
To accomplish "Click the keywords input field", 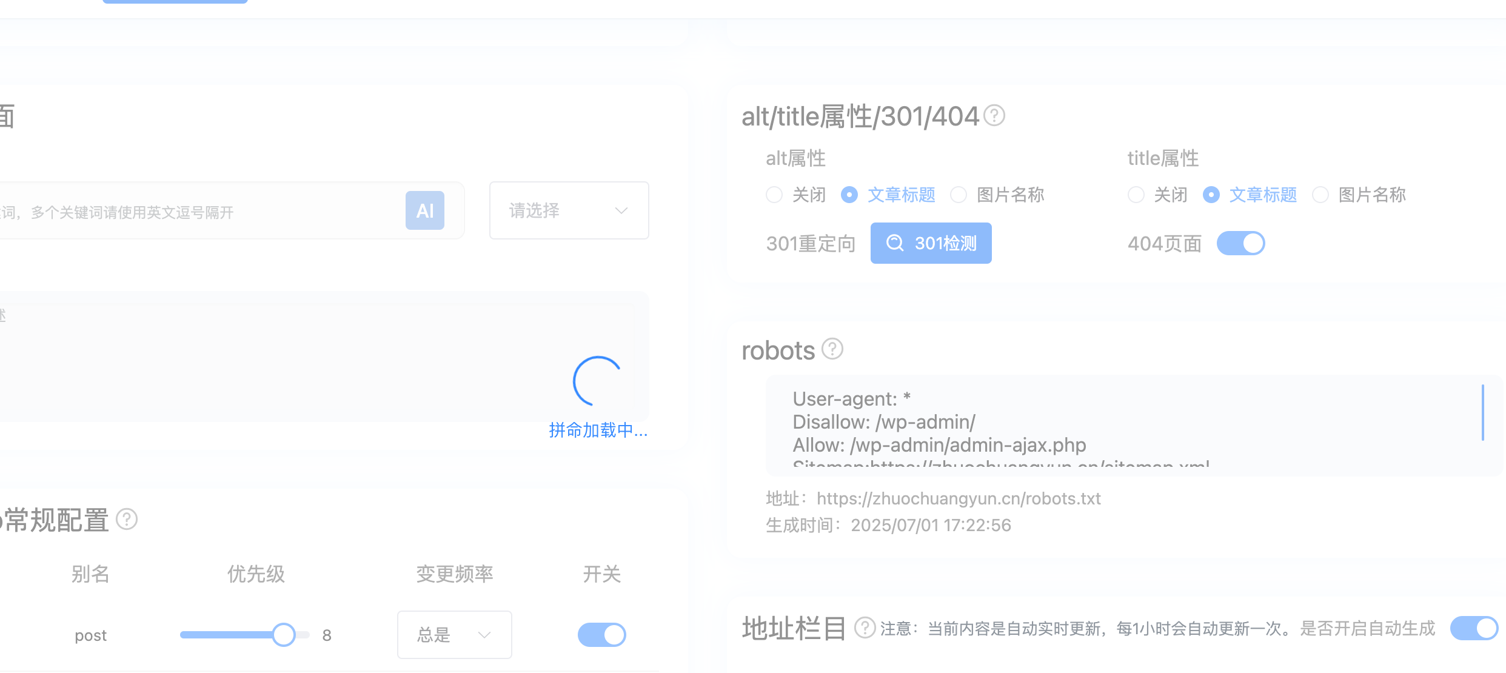I will coord(232,210).
